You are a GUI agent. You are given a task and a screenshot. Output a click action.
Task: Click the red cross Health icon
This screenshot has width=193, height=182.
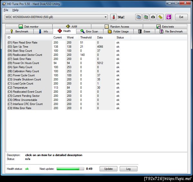(x=60, y=31)
